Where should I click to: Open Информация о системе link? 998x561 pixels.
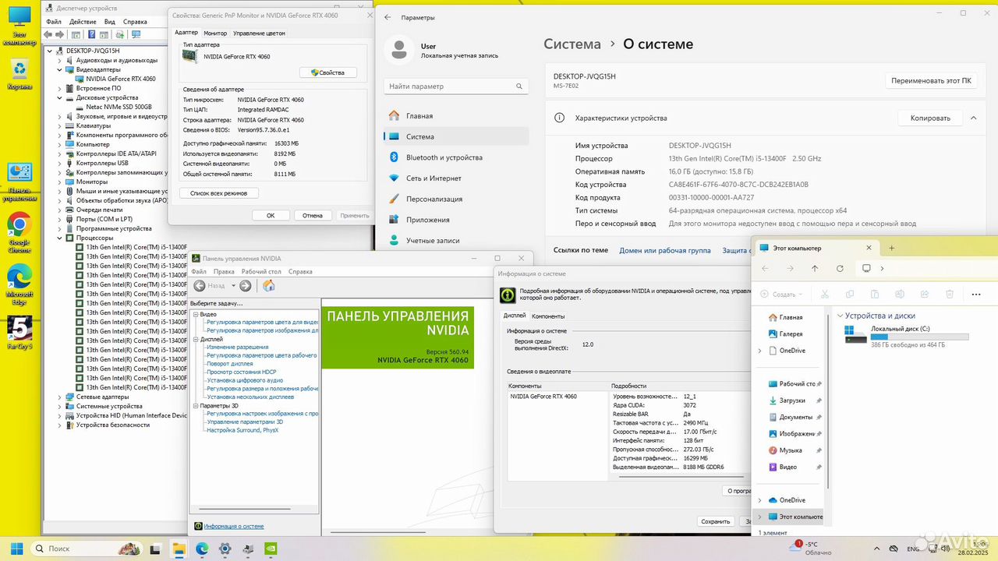[234, 526]
